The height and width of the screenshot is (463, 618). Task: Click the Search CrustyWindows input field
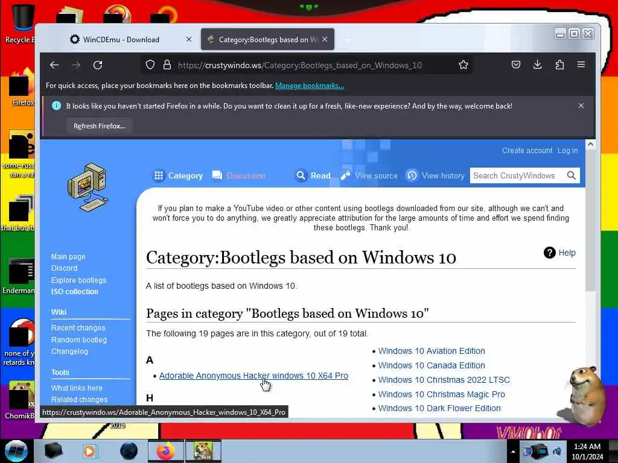pyautogui.click(x=517, y=175)
